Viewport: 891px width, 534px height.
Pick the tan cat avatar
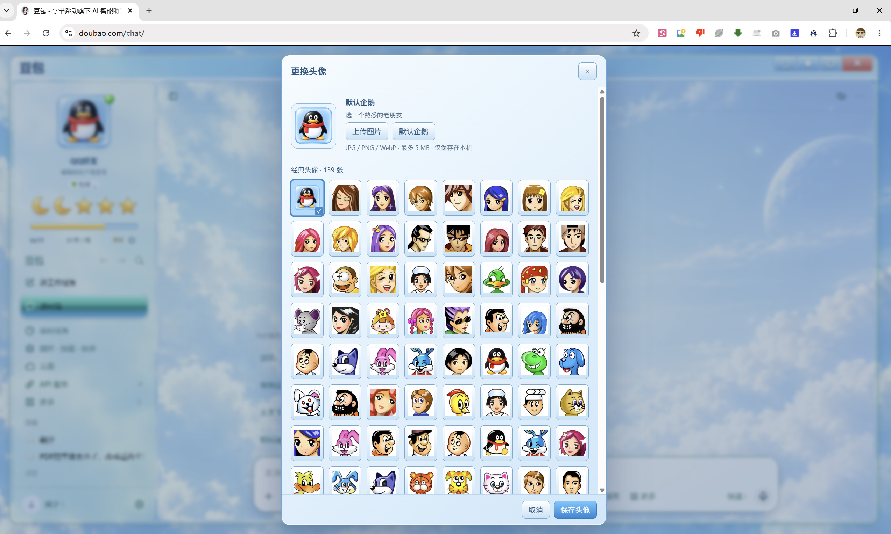pyautogui.click(x=572, y=402)
